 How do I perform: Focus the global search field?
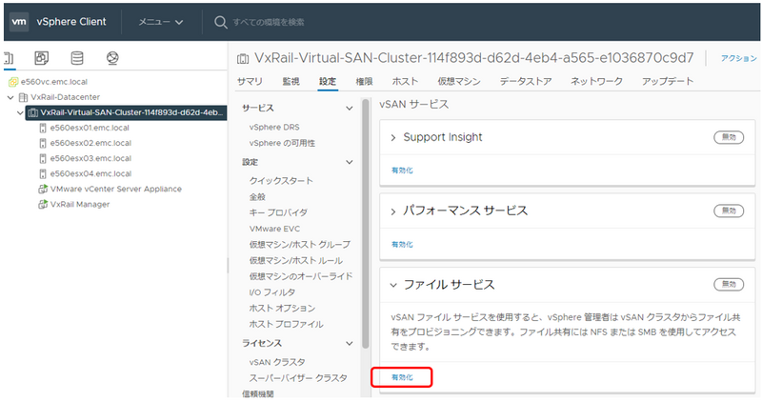(269, 22)
